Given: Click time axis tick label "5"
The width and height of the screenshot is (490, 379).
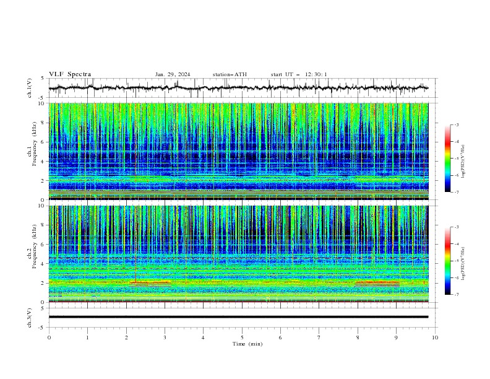Looking at the screenshot, I should [242, 338].
